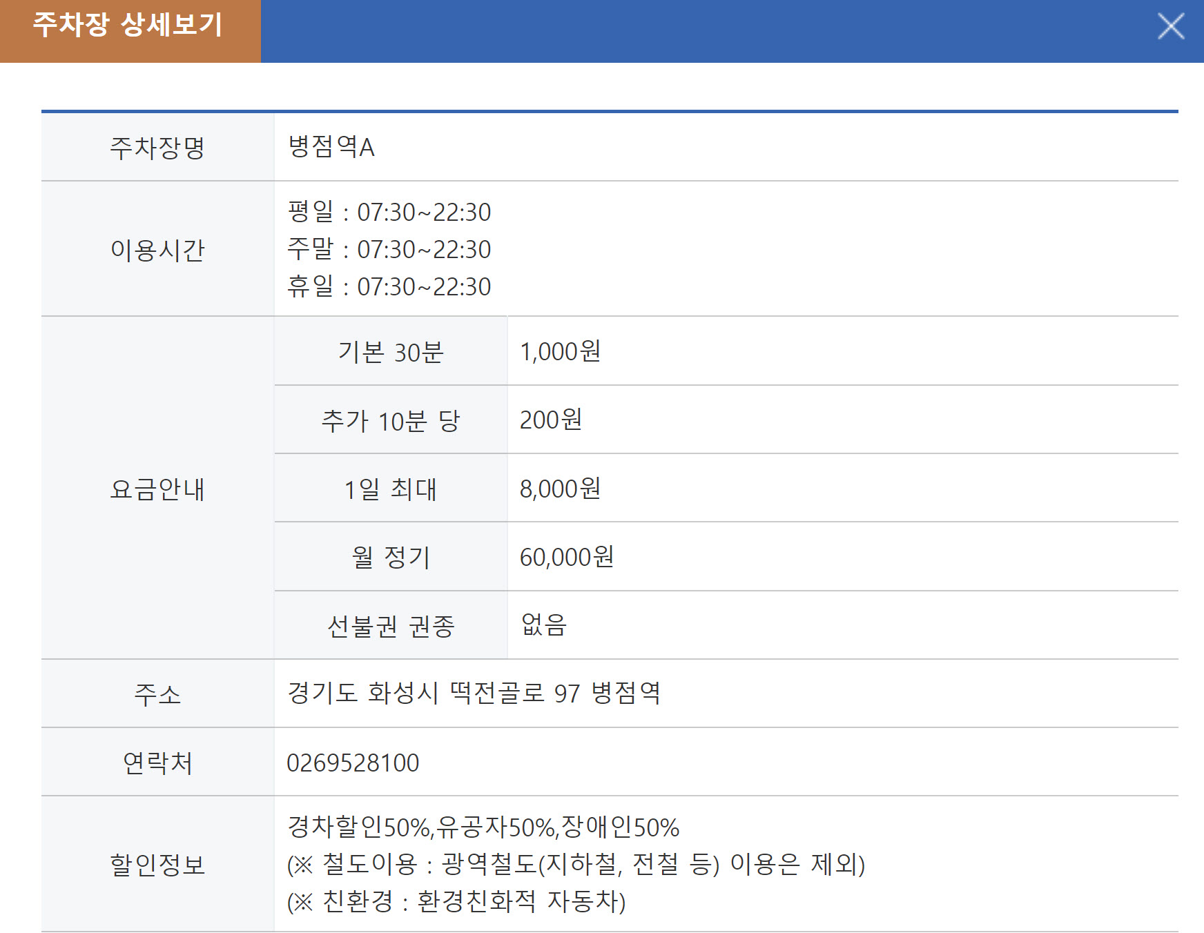The image size is (1204, 933).
Task: Close the parking lot detail dialog
Action: pyautogui.click(x=1171, y=27)
